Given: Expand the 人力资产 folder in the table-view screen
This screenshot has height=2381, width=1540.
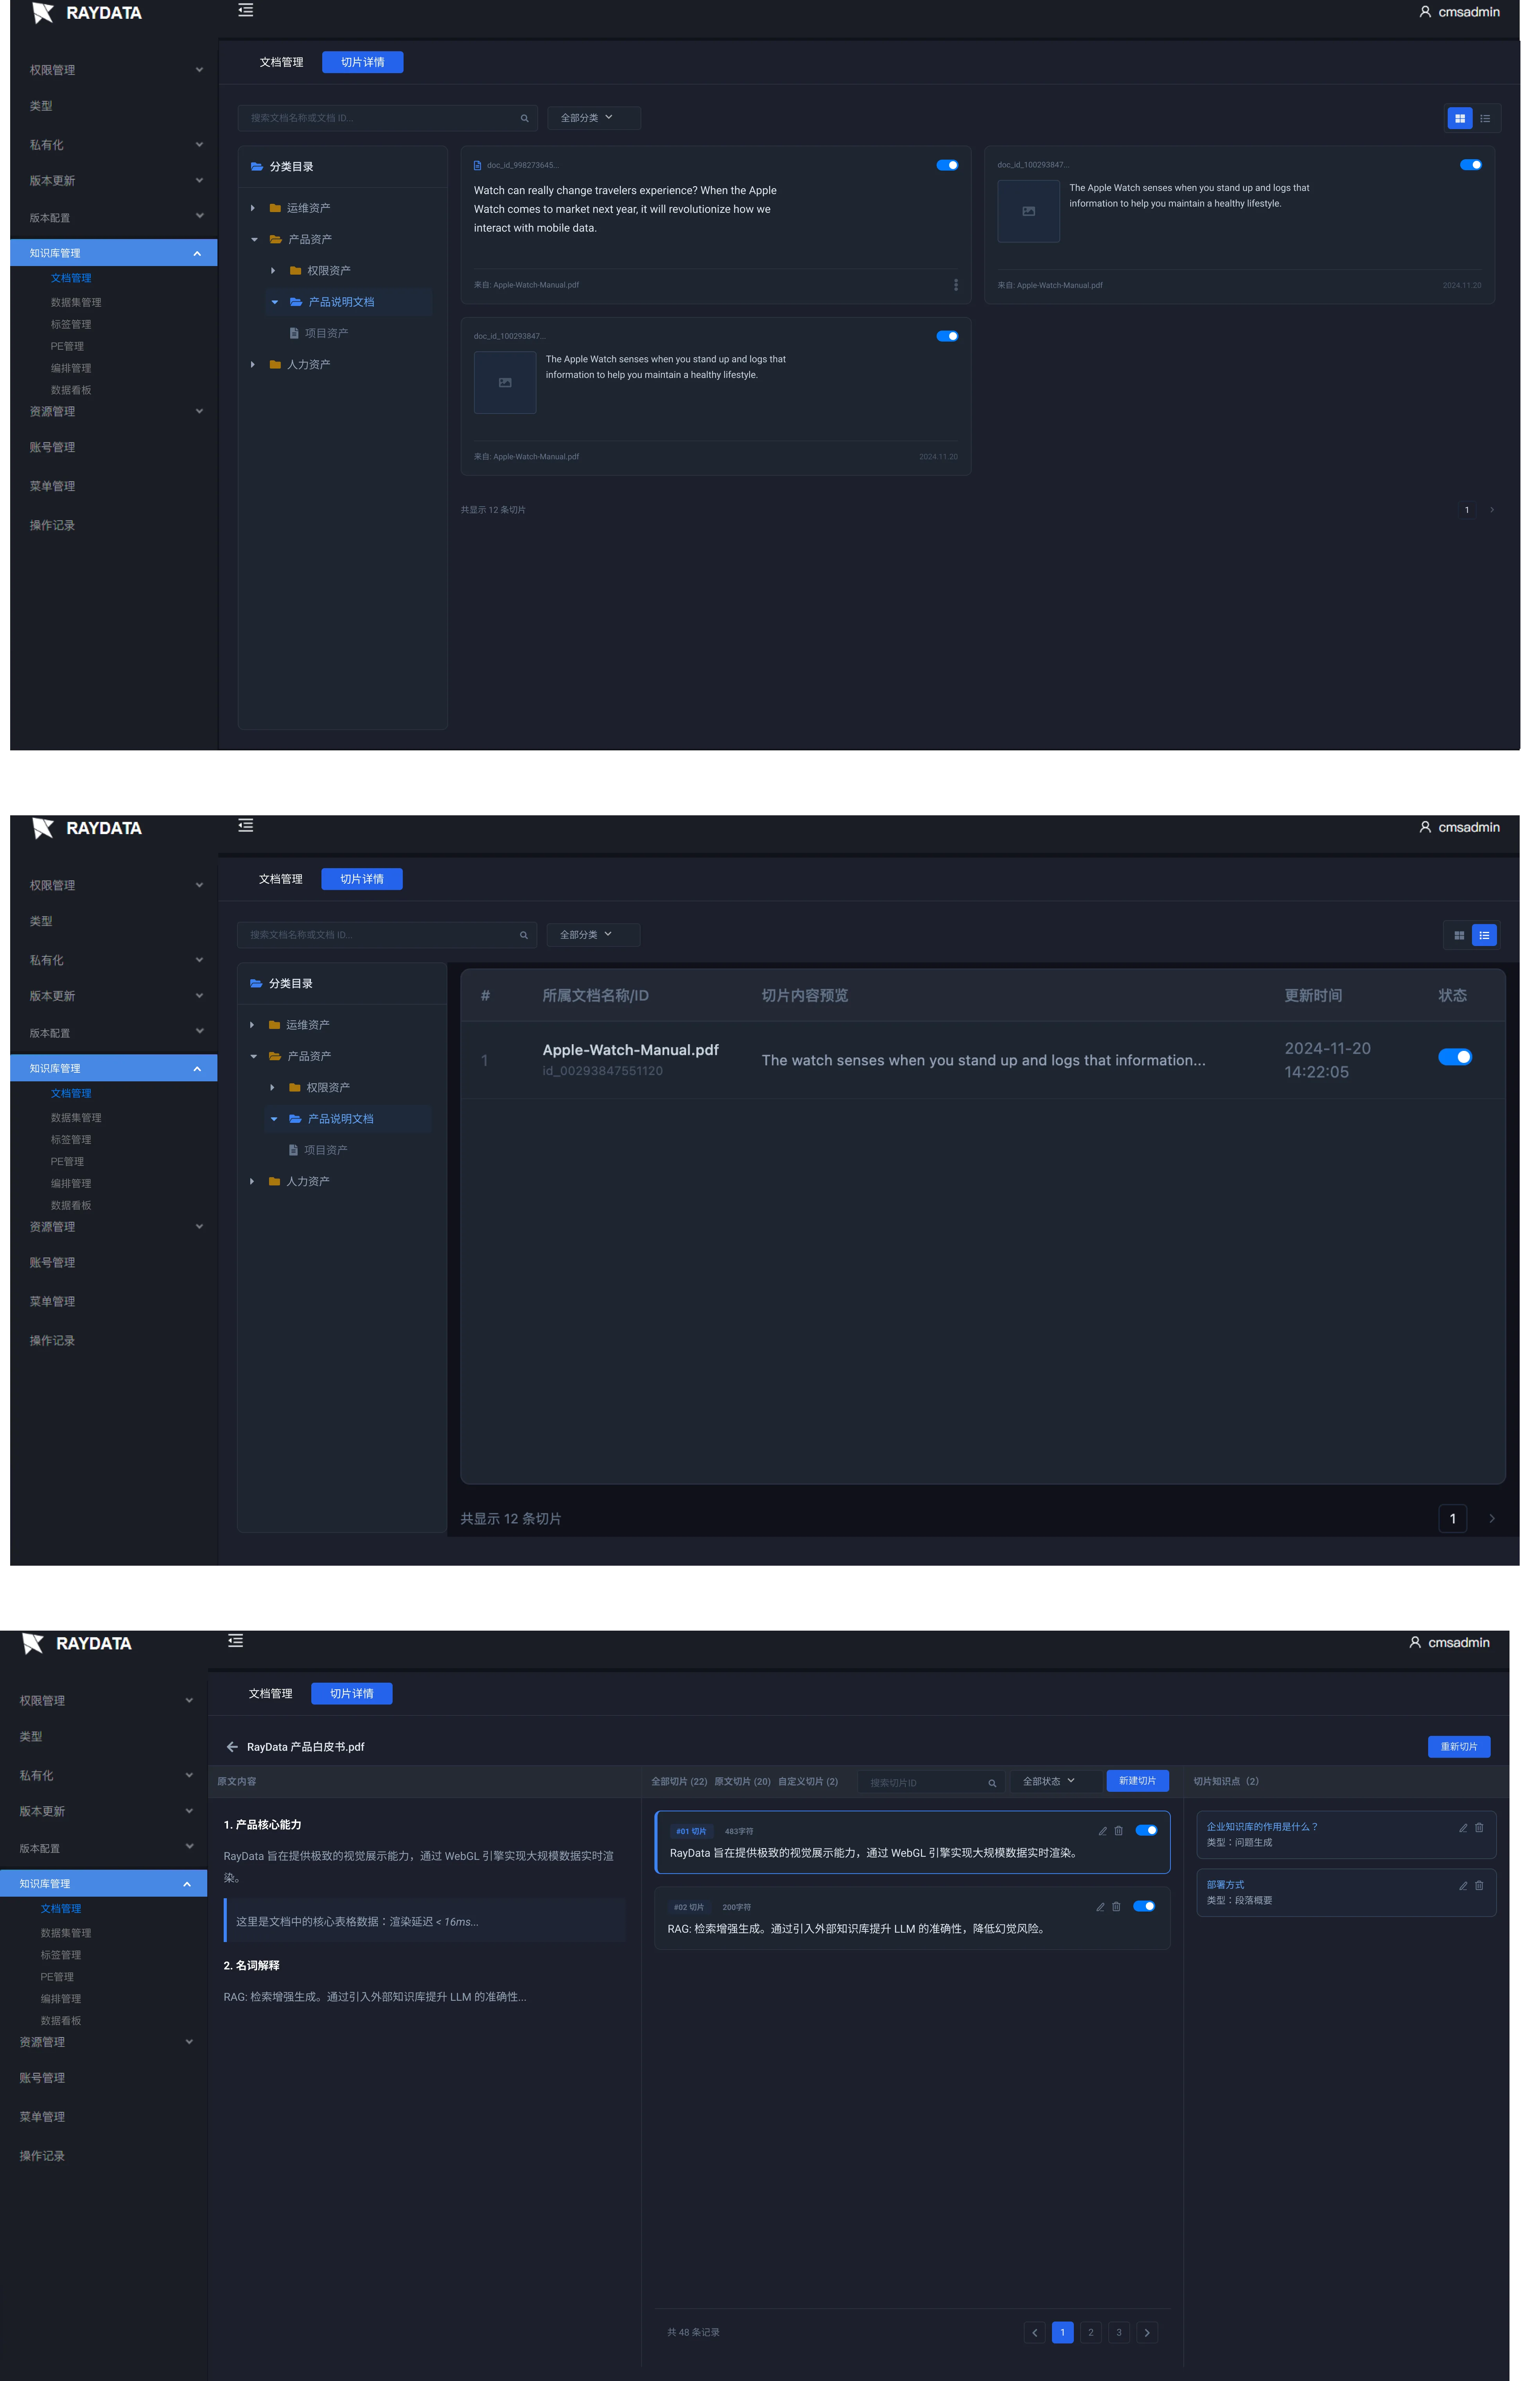Looking at the screenshot, I should 251,1182.
